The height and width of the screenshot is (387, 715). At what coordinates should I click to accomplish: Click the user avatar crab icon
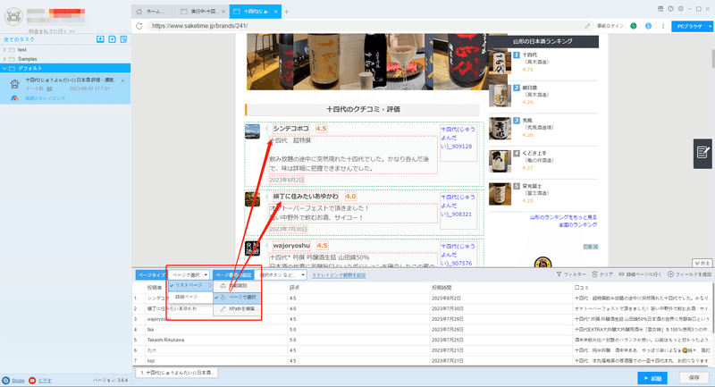click(13, 17)
